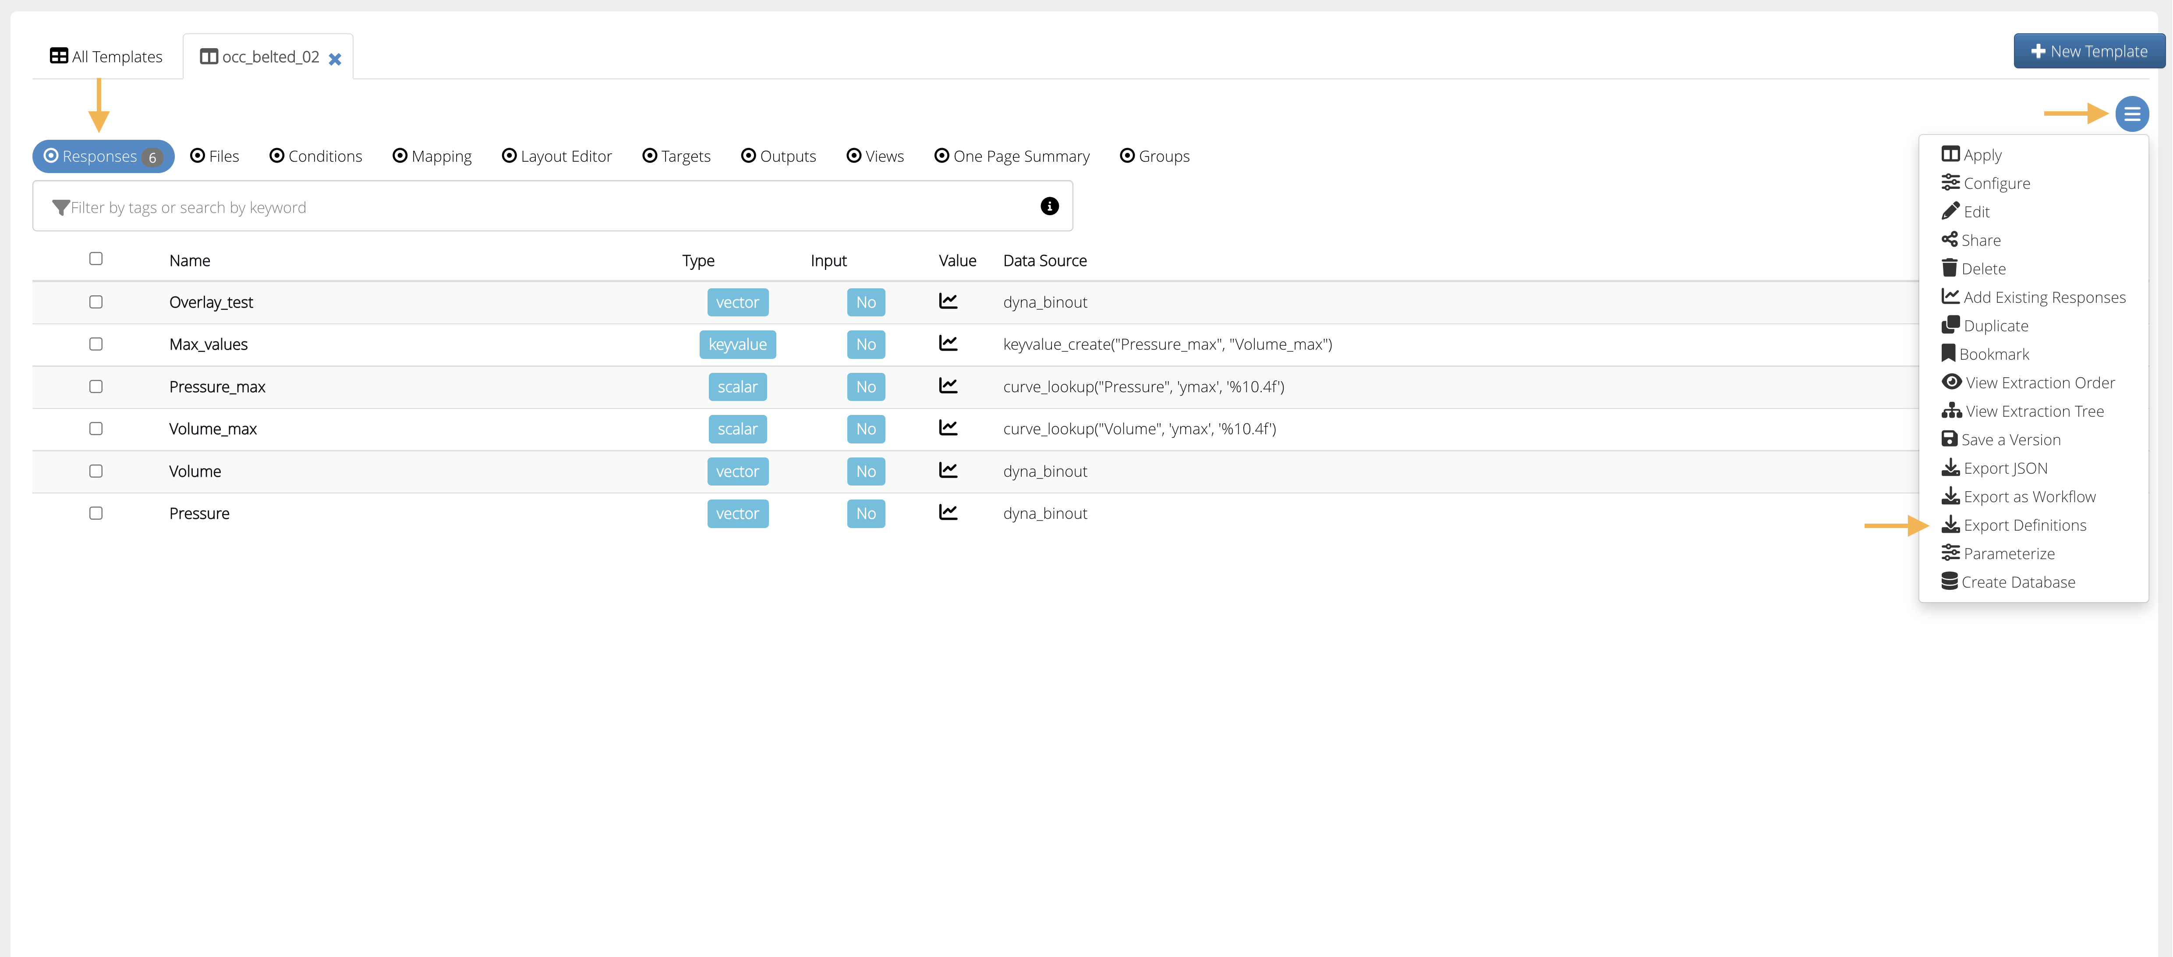Choose Edit from the menu
The image size is (2173, 957).
(1965, 212)
